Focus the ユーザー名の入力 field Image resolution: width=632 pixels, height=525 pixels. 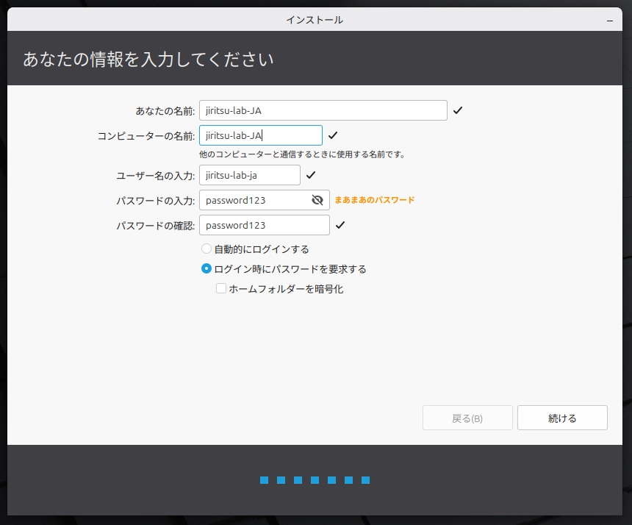(249, 175)
